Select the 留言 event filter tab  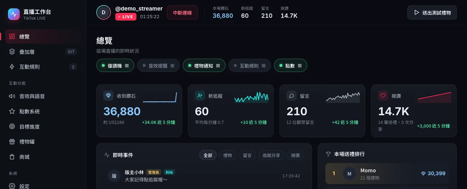[x=247, y=155]
